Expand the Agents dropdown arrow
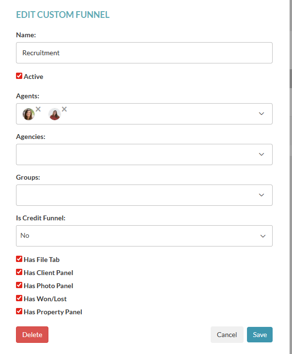This screenshot has width=292, height=354. click(261, 114)
